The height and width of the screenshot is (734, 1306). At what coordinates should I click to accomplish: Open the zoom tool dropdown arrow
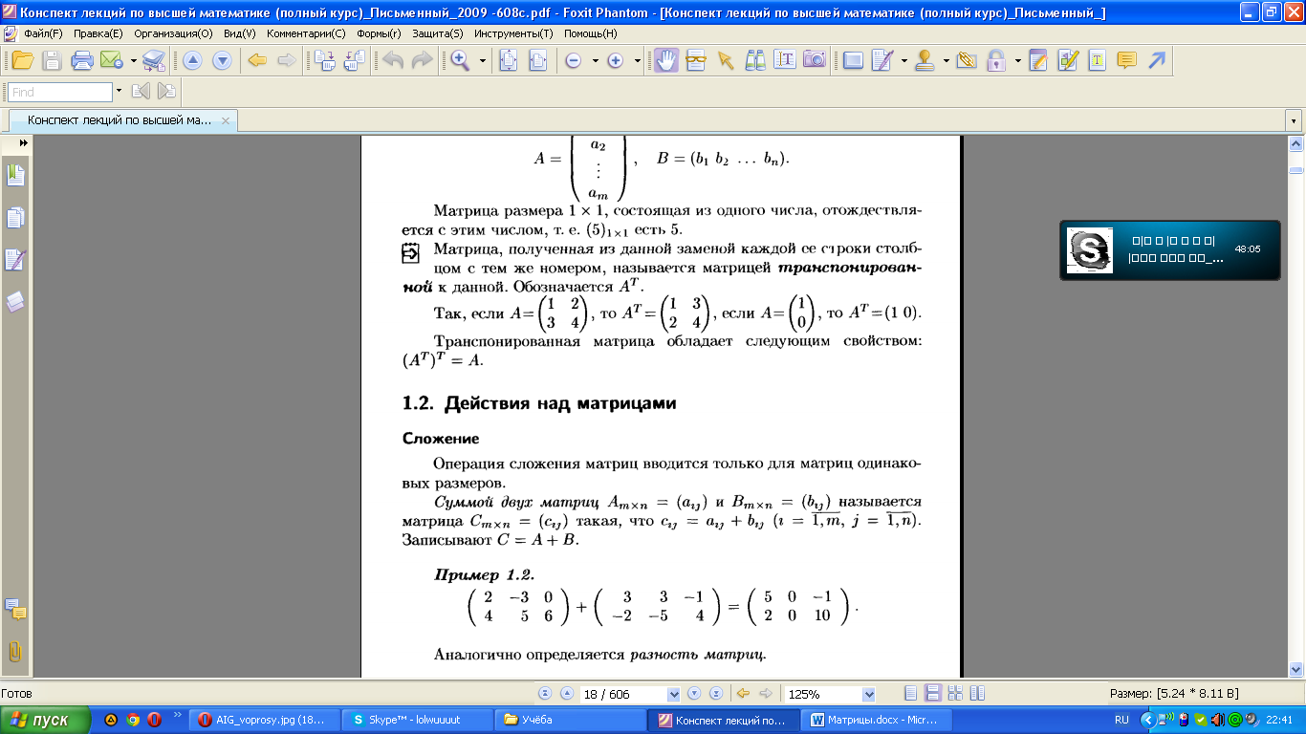pyautogui.click(x=483, y=60)
